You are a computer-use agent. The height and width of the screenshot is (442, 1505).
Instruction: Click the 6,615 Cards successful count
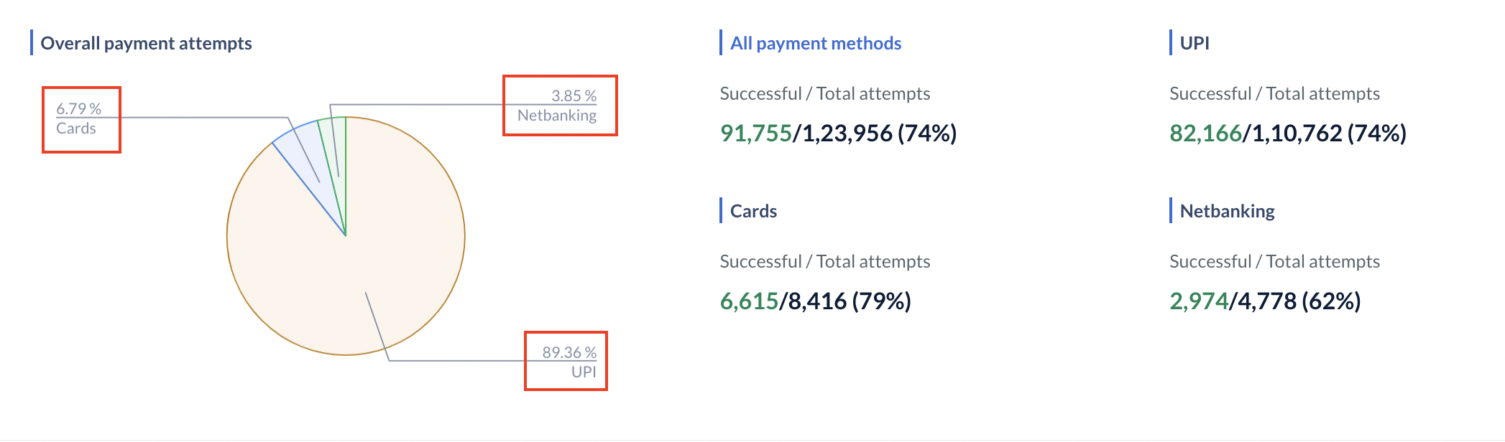tap(749, 301)
